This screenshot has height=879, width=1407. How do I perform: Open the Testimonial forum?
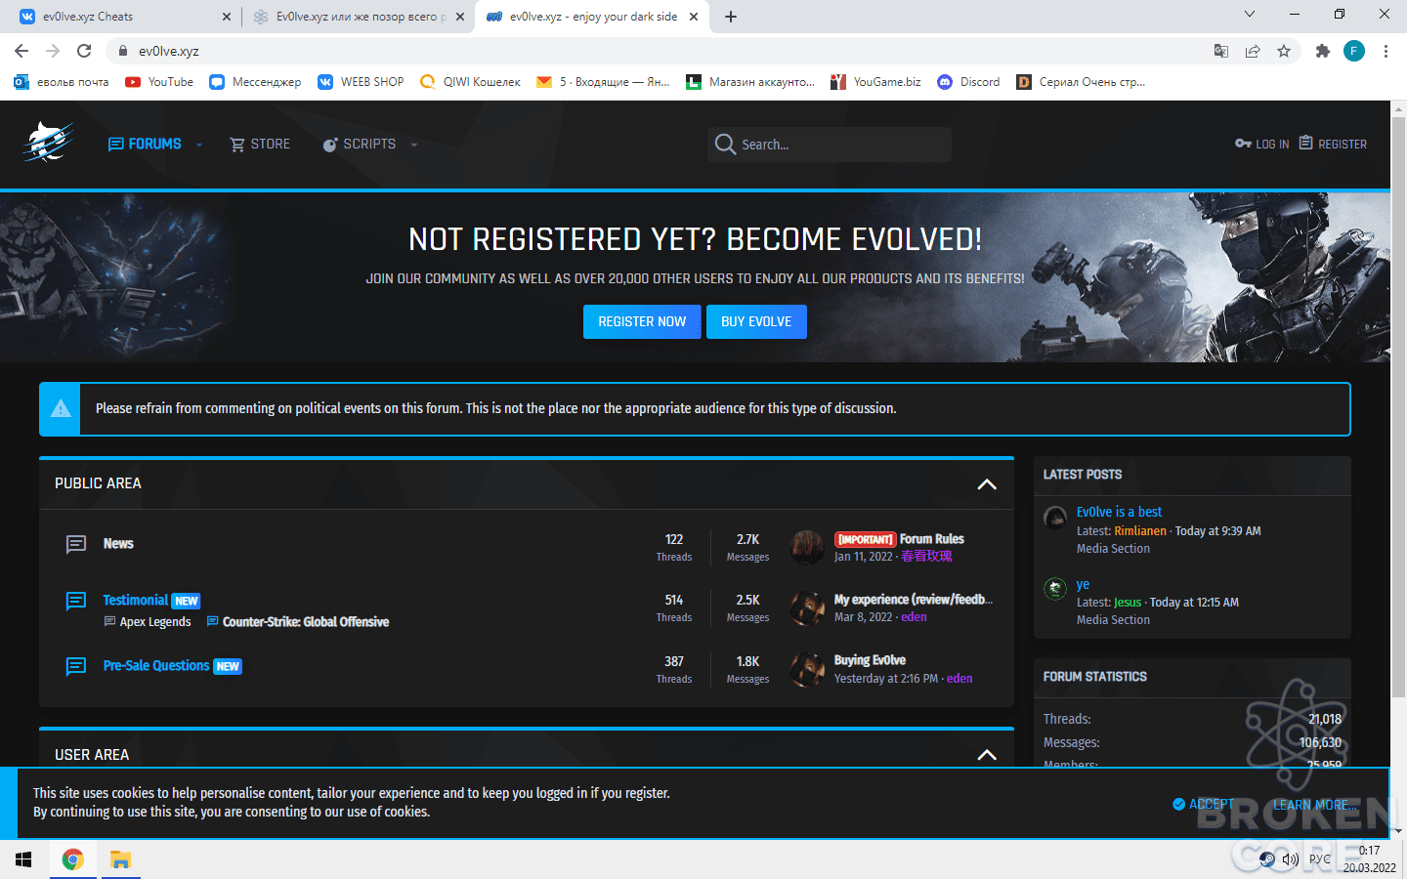[x=136, y=600]
